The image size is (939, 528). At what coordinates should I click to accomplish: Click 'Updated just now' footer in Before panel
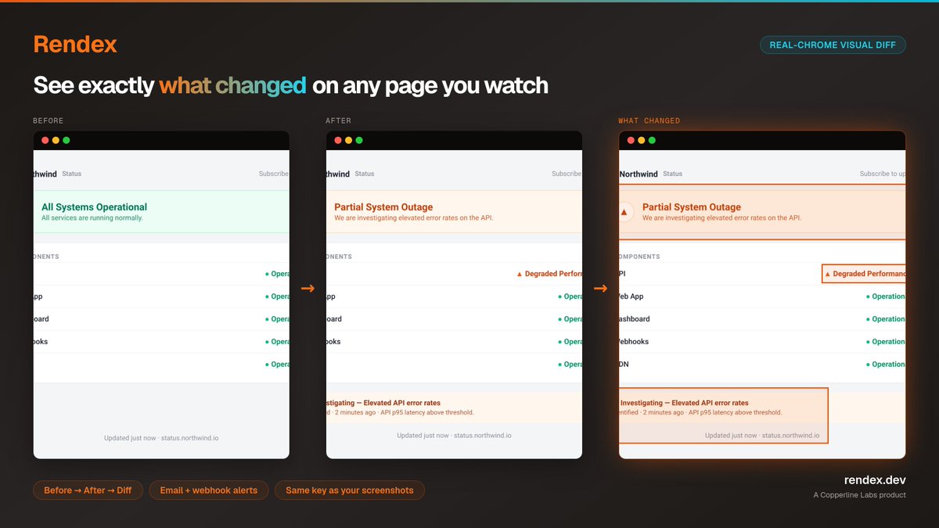[130, 438]
